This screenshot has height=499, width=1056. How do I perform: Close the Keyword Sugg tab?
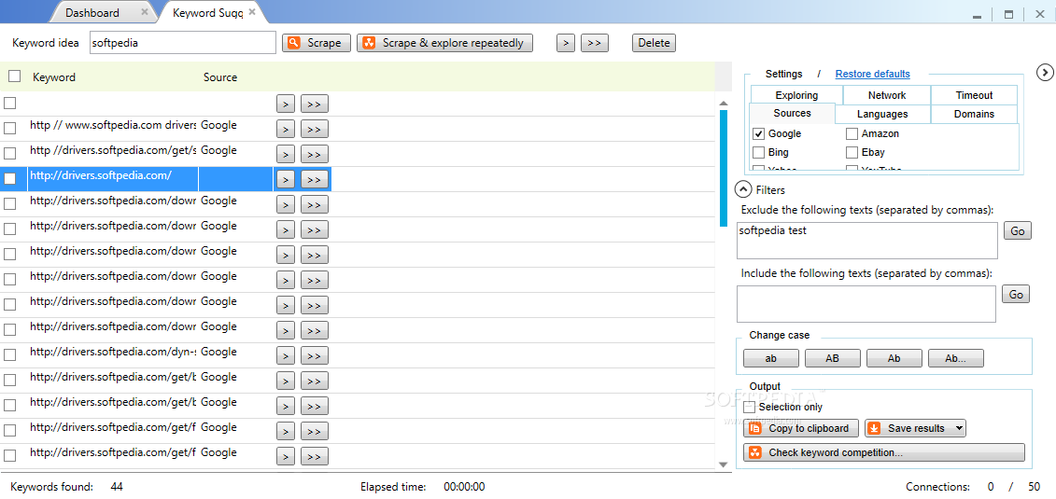click(x=252, y=12)
